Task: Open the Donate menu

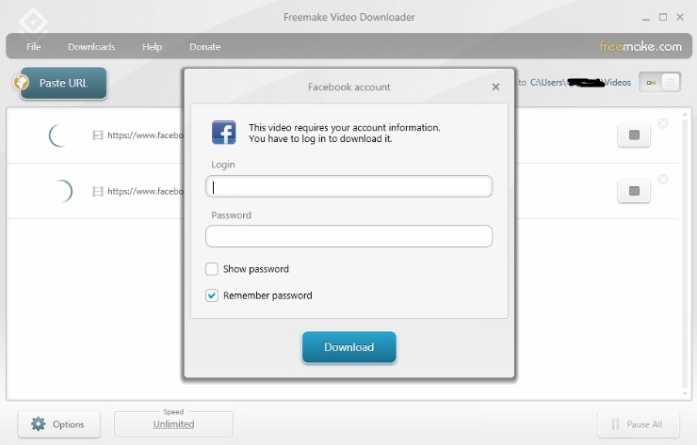Action: point(205,47)
